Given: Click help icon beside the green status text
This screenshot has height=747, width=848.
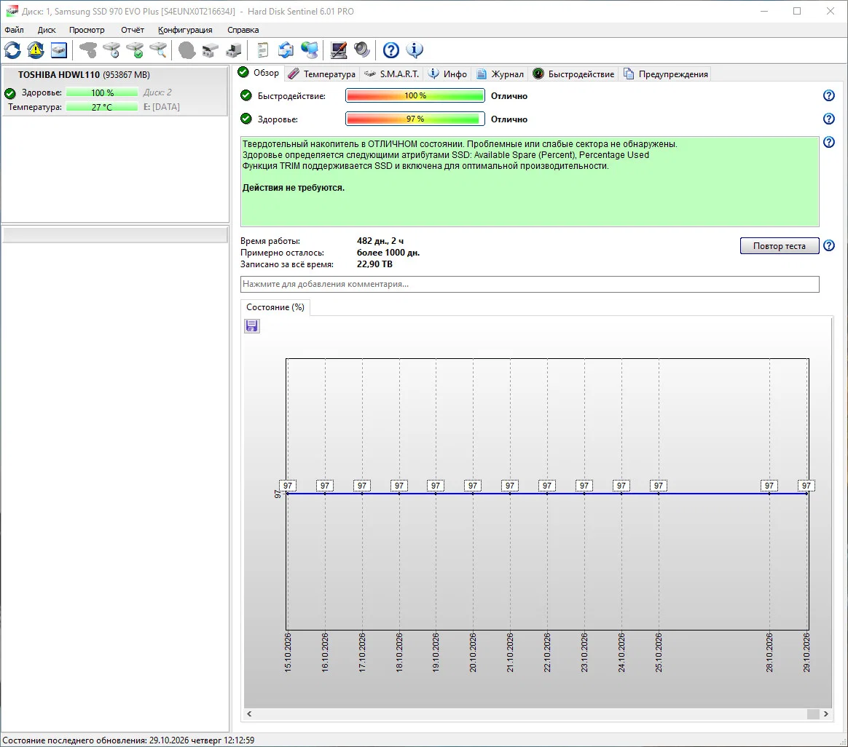Looking at the screenshot, I should pyautogui.click(x=828, y=142).
